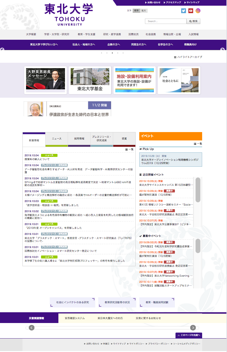
Task: Set text size to 拡大
Action: pyautogui.click(x=144, y=10)
